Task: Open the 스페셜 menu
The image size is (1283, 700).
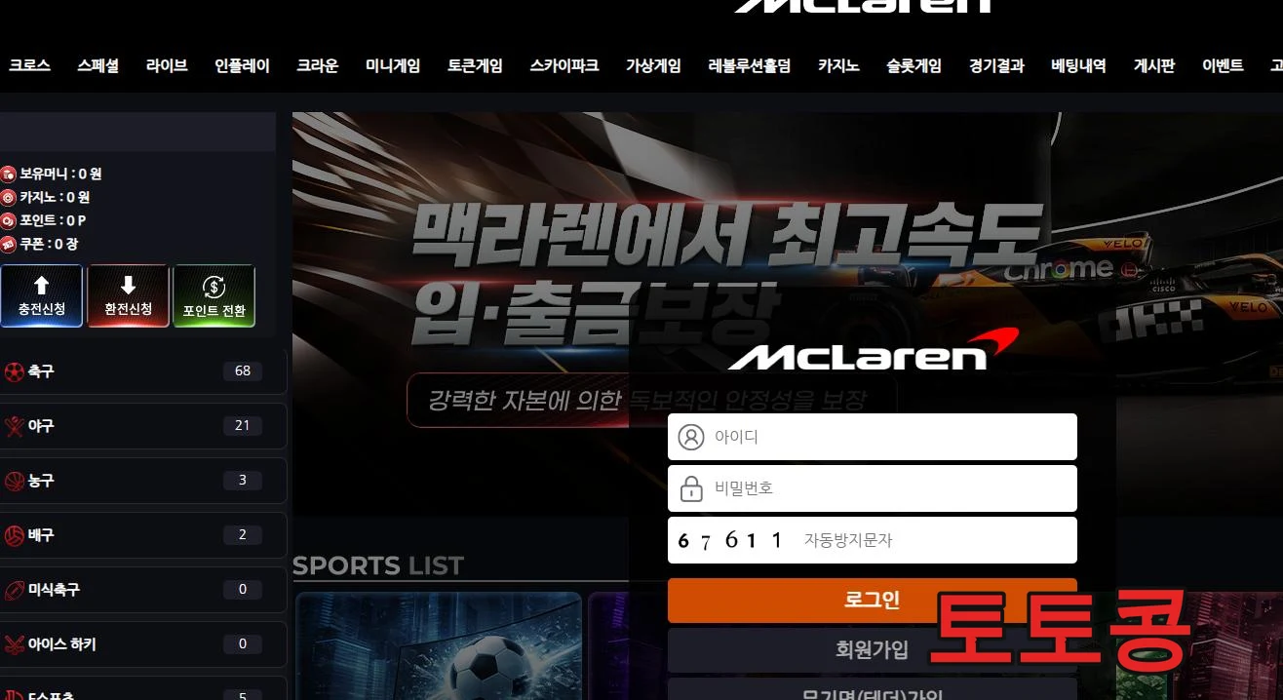Action: 97,66
